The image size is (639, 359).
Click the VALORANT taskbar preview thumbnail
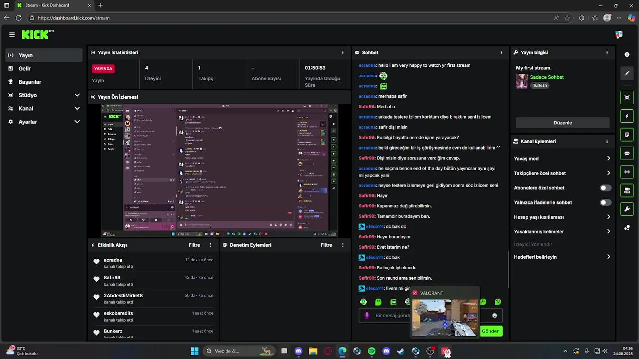point(445,317)
